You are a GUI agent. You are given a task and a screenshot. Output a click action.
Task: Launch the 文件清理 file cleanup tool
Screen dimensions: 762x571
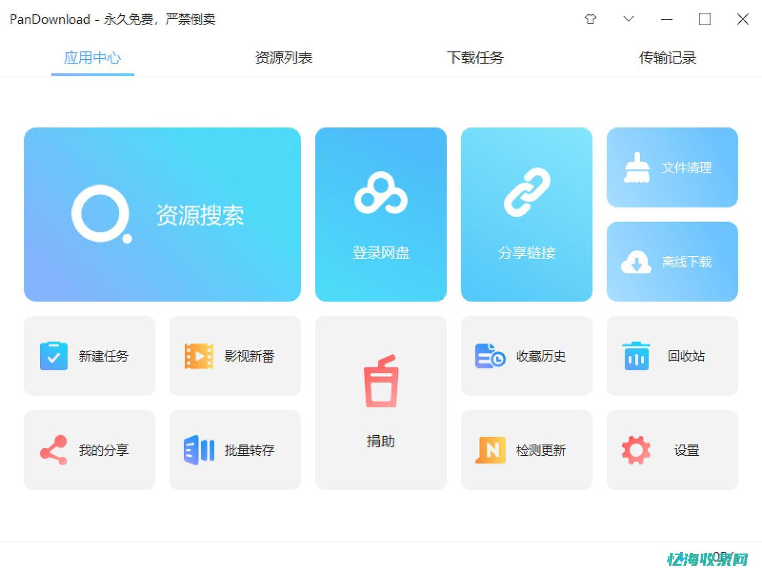pos(672,167)
